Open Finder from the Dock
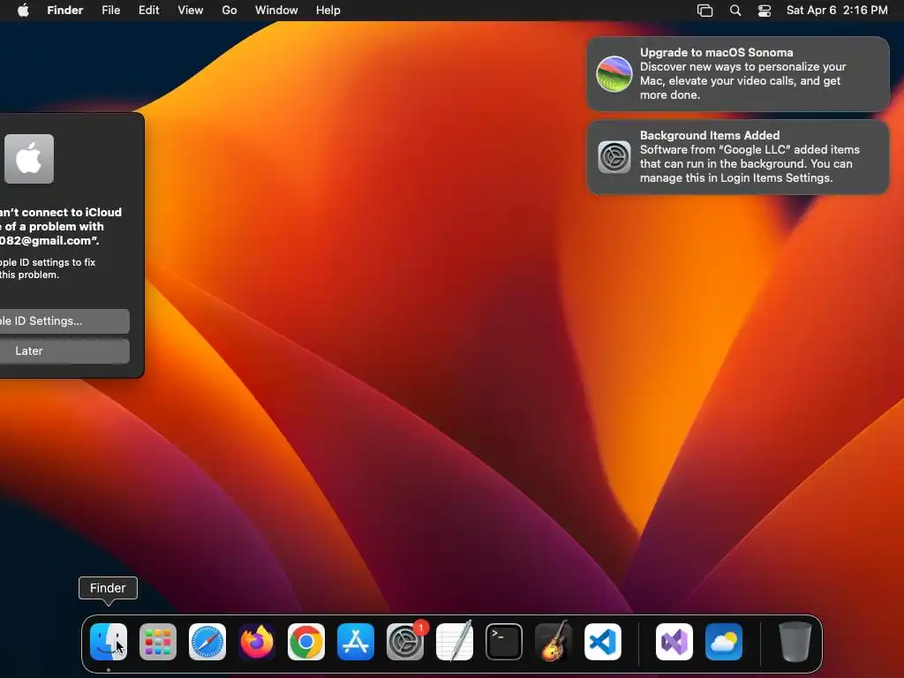Screen dimensions: 904x678 [x=109, y=642]
